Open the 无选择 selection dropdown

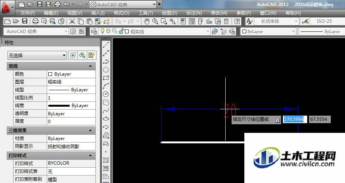pyautogui.click(x=37, y=55)
